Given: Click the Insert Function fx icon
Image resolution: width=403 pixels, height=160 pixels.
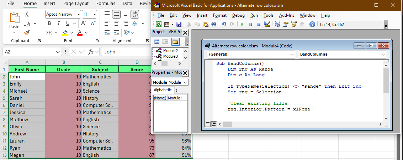Looking at the screenshot, I should coord(91,52).
